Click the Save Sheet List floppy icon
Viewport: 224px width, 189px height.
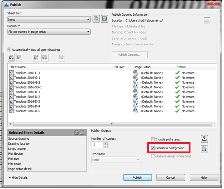click(105, 19)
